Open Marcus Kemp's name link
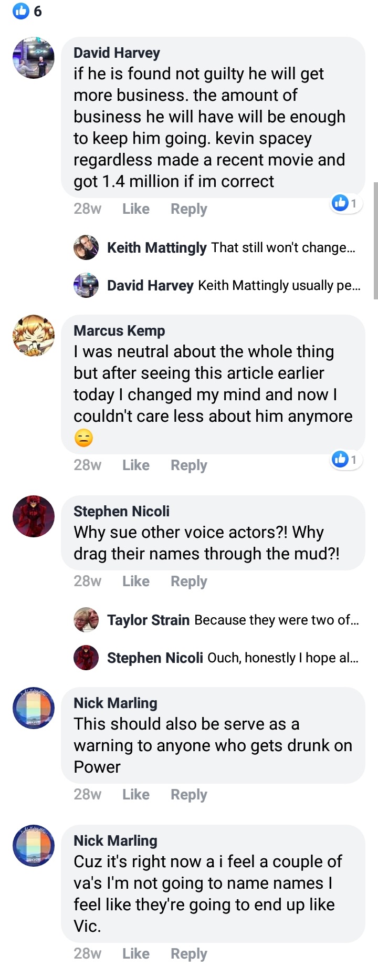Image resolution: width=378 pixels, height=977 pixels. click(x=119, y=330)
